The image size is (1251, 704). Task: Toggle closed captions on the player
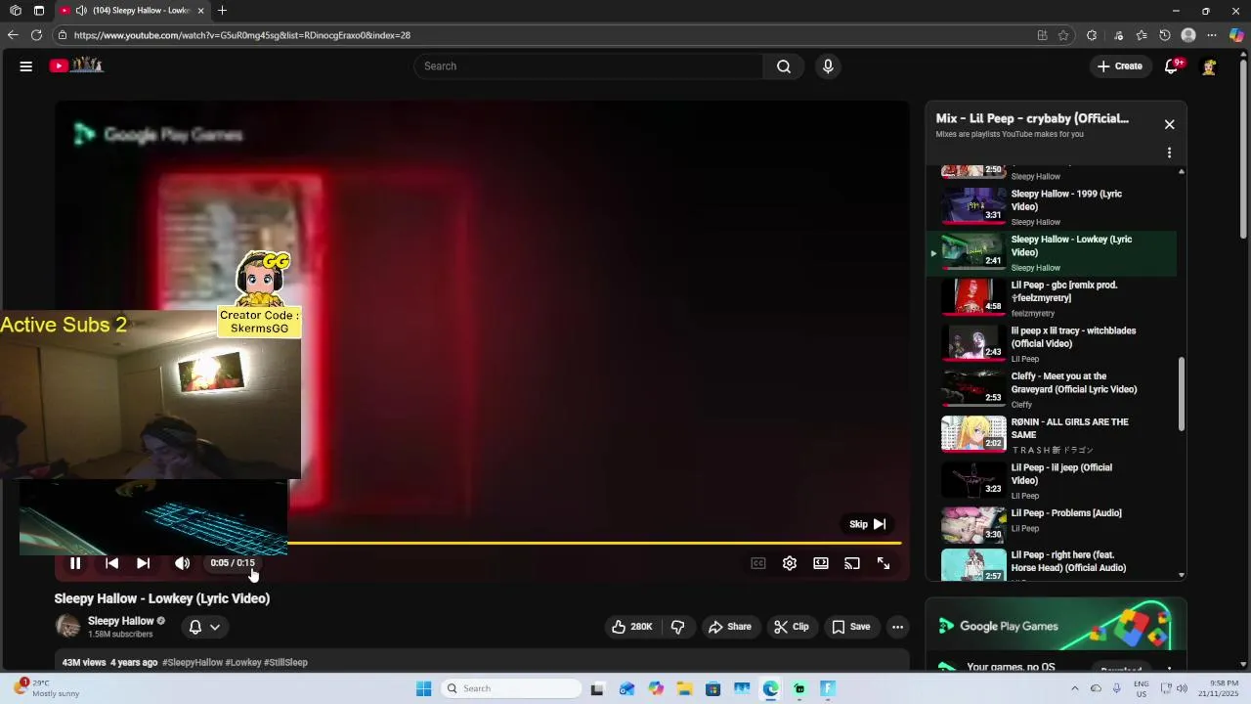758,563
